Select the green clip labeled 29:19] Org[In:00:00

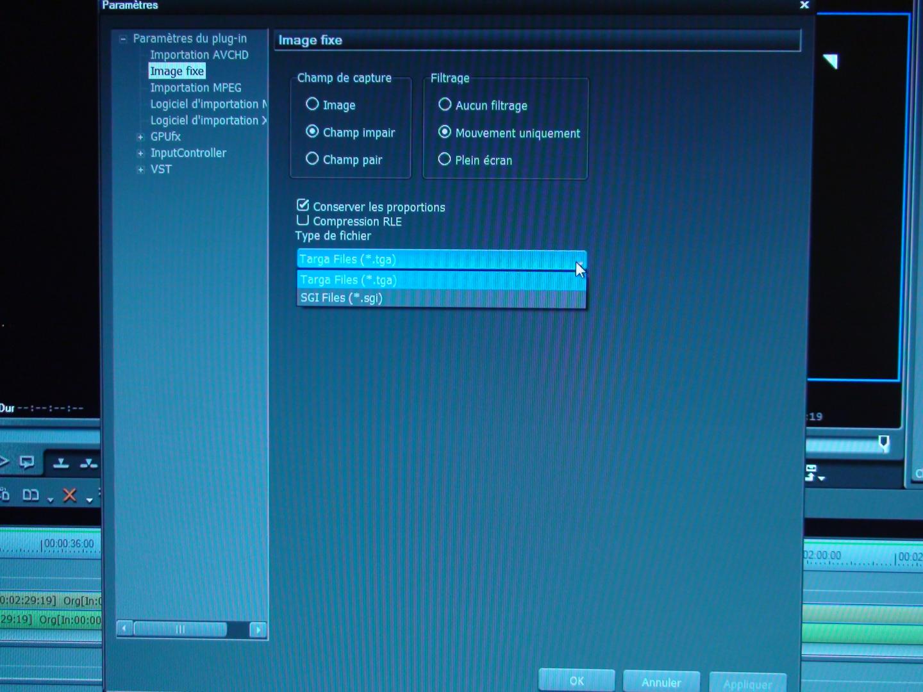pos(51,620)
